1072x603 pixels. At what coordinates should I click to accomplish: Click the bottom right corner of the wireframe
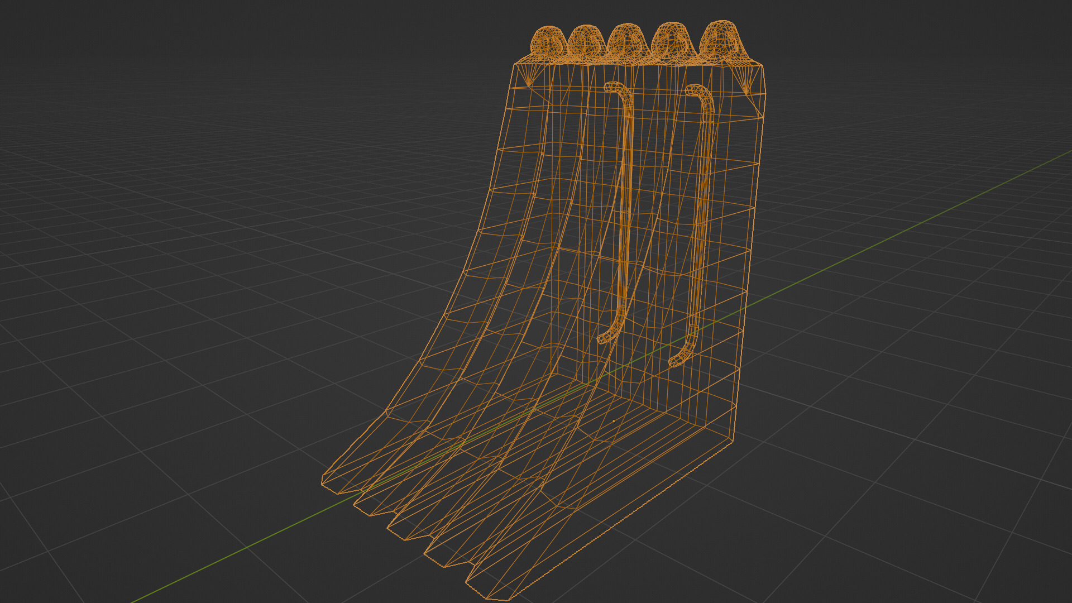732,440
